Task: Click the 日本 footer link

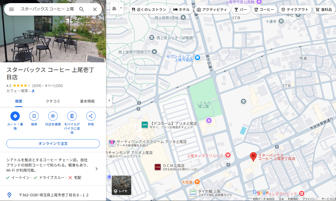Action: click(281, 199)
